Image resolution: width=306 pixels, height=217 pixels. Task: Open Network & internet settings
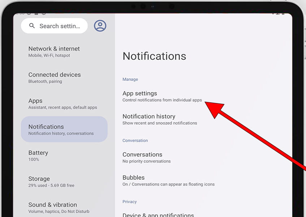pyautogui.click(x=64, y=52)
